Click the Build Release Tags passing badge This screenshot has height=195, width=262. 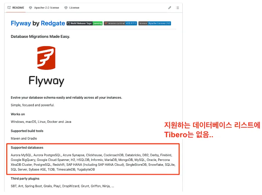[x=84, y=23]
